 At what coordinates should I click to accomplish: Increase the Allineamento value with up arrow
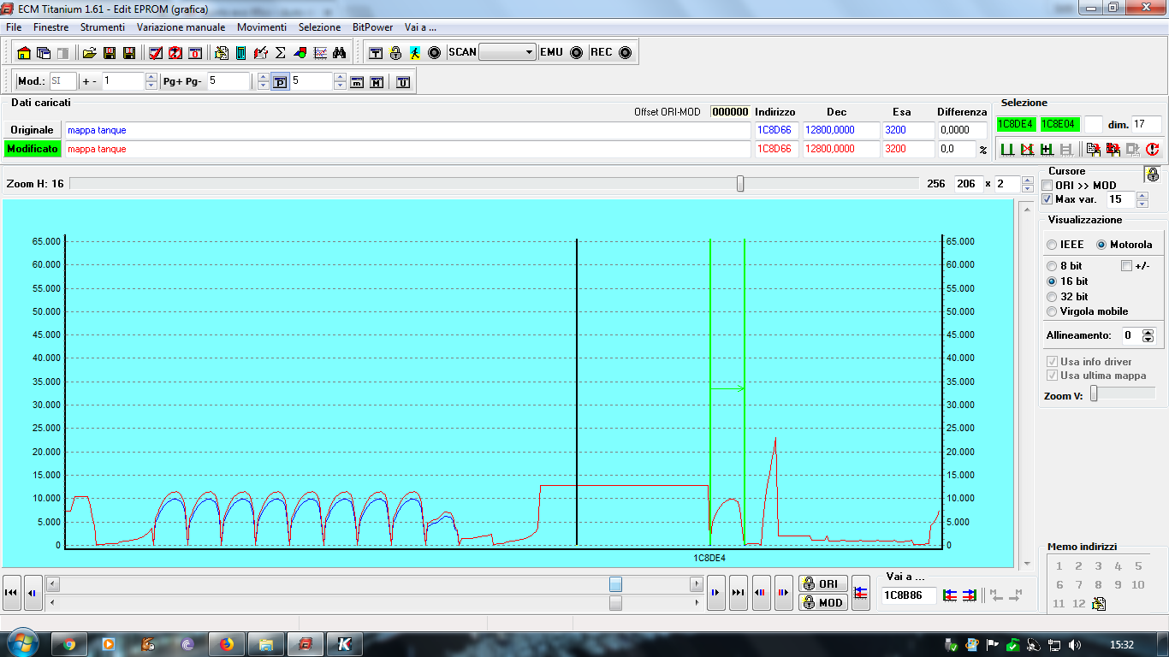point(1148,332)
